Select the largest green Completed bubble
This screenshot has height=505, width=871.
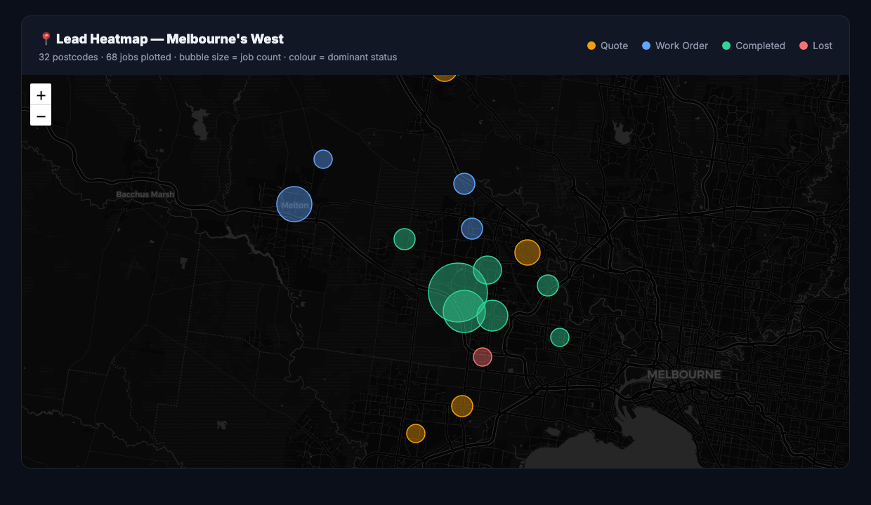tap(458, 292)
